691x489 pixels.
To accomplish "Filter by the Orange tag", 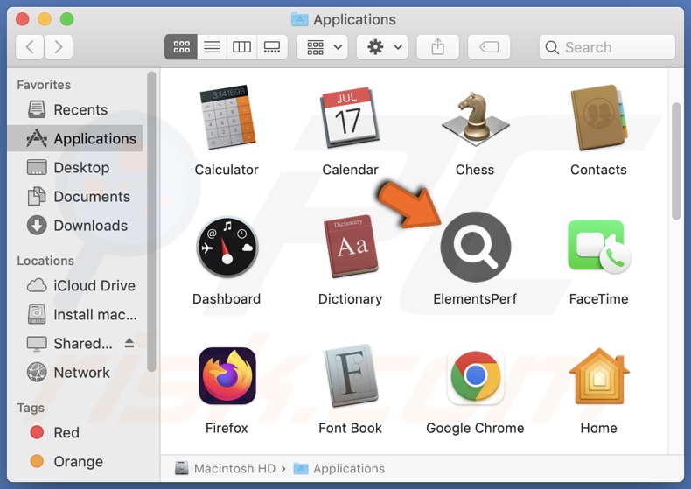I will click(75, 461).
